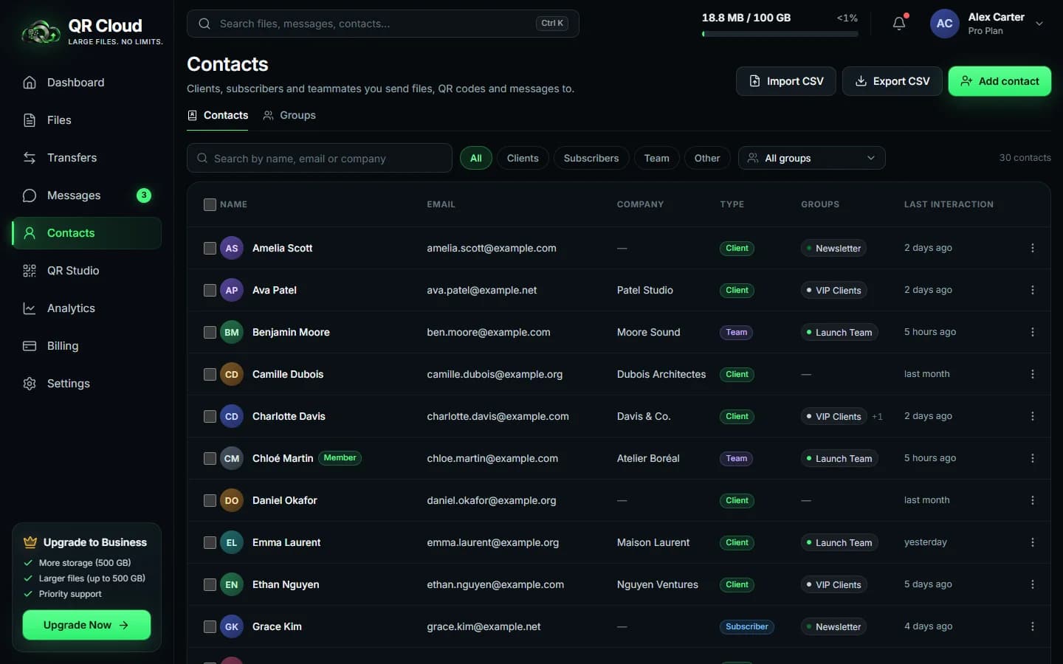Open row actions menu for Benjamin Moore
1063x664 pixels.
click(1033, 332)
